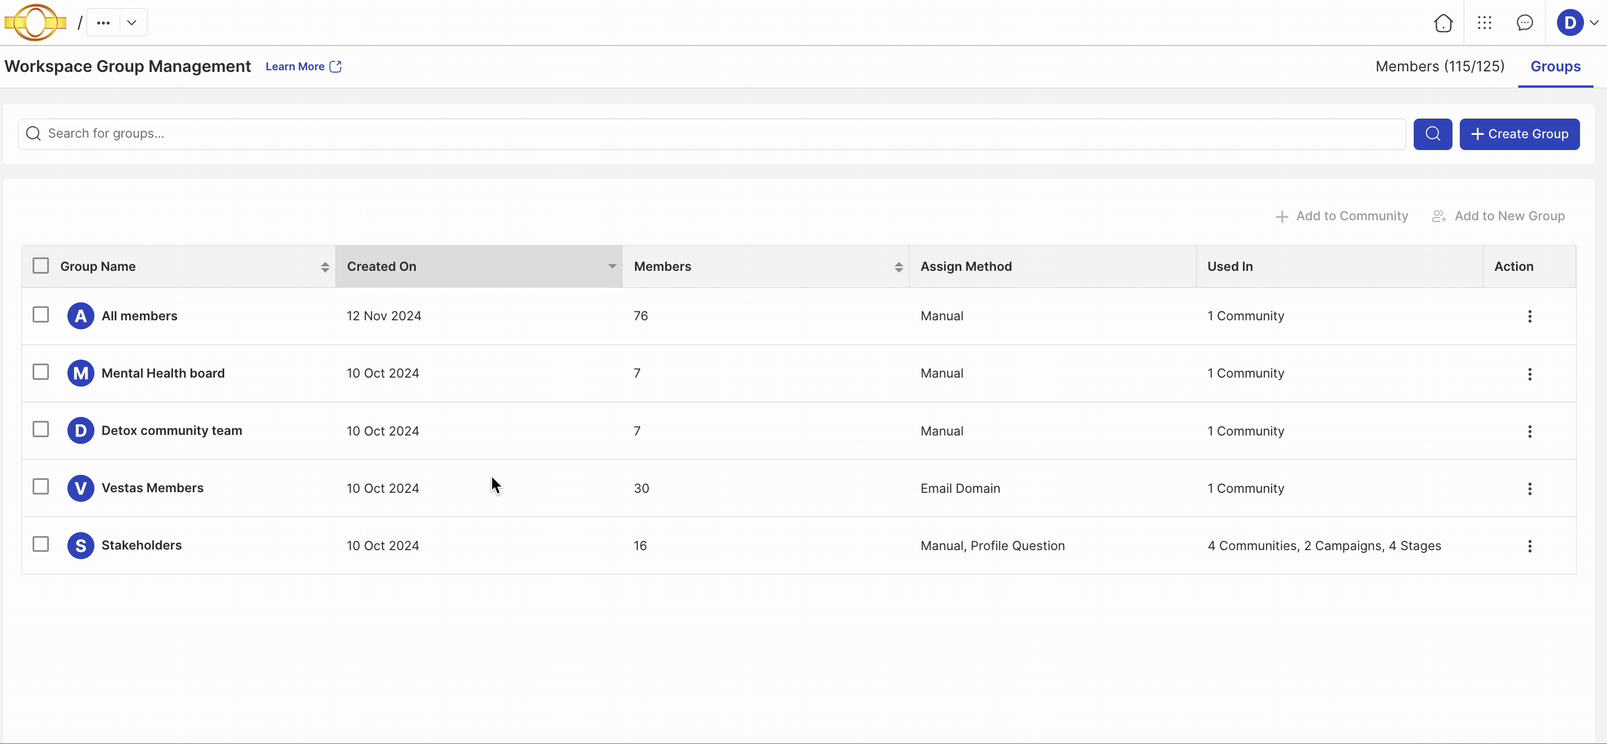Click the blue search button

click(1432, 134)
